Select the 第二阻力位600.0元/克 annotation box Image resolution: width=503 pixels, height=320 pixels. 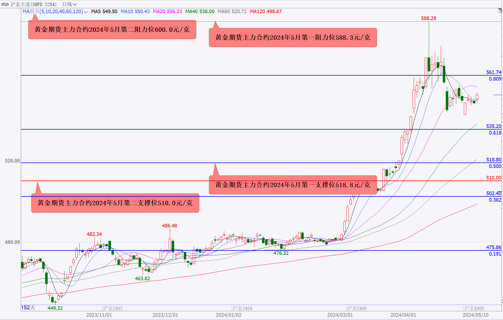click(112, 30)
